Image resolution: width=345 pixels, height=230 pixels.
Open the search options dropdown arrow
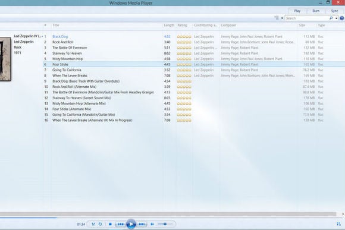(336, 18)
